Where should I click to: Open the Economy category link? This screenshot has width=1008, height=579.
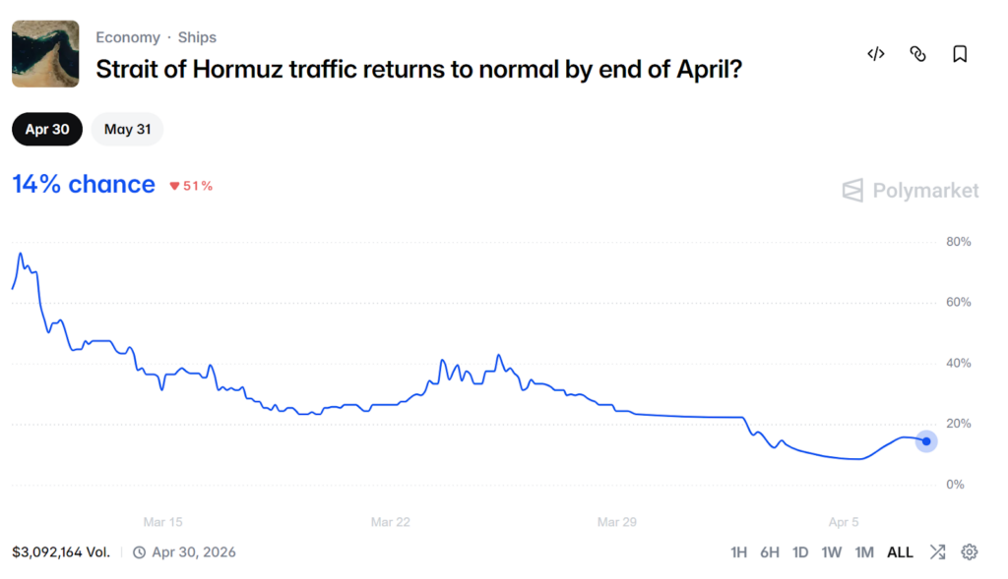pos(128,37)
